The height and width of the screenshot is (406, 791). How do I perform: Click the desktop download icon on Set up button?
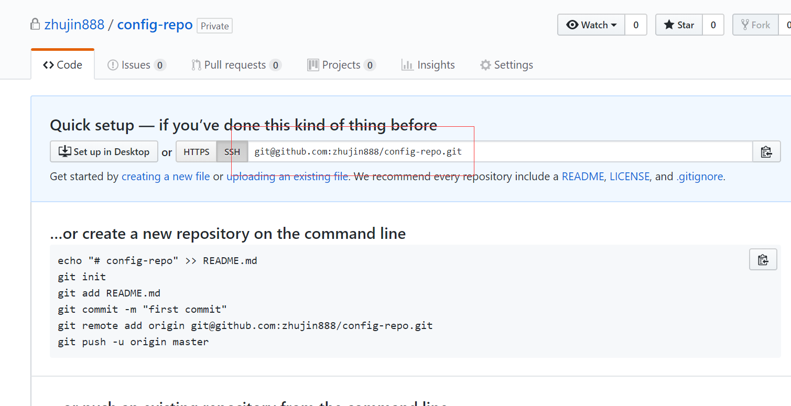pos(64,151)
